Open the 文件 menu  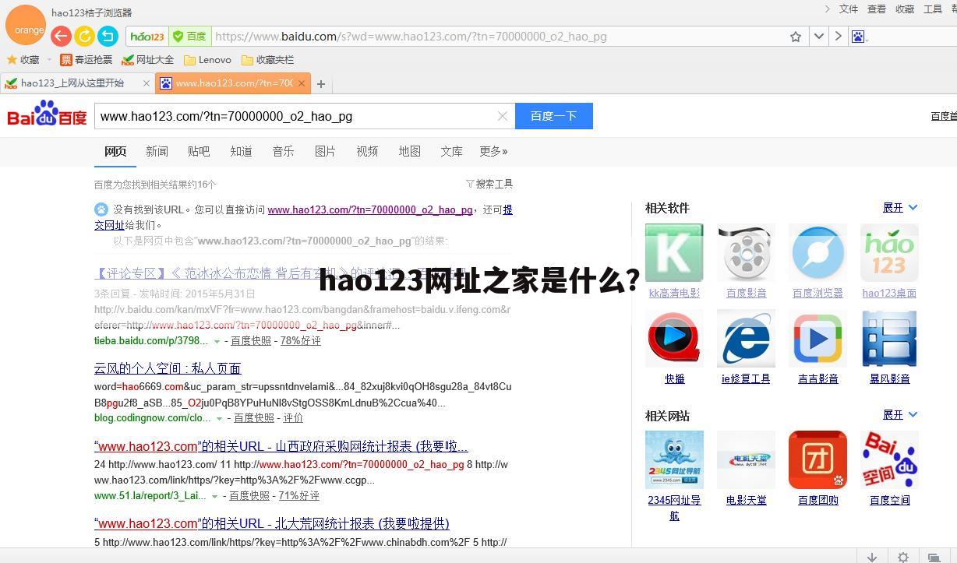[x=849, y=9]
